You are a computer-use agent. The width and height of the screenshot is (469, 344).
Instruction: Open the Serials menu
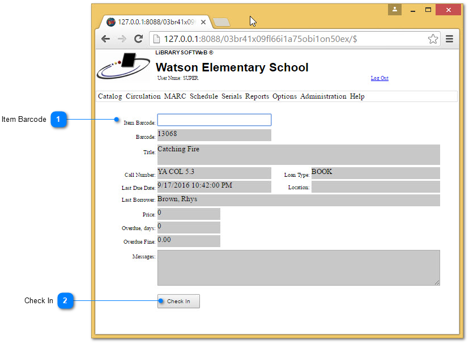click(232, 96)
